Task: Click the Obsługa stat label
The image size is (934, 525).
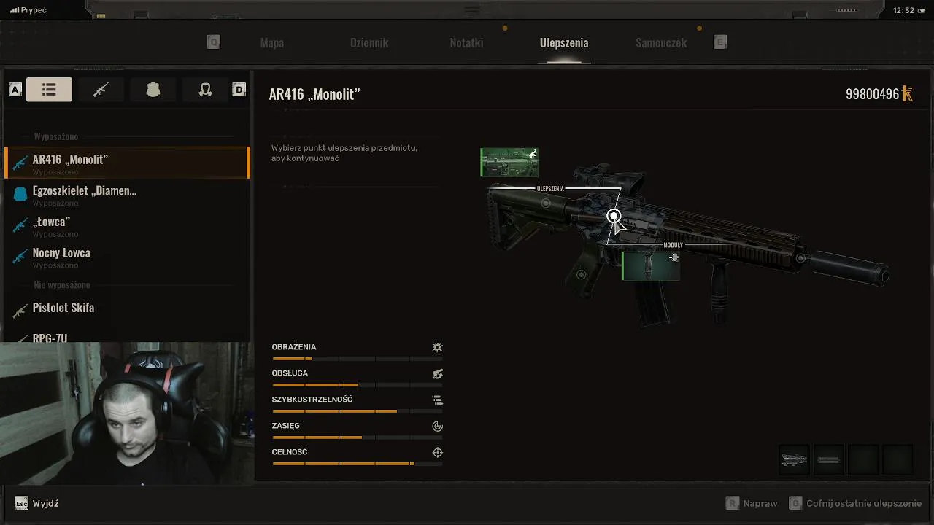Action: click(290, 373)
